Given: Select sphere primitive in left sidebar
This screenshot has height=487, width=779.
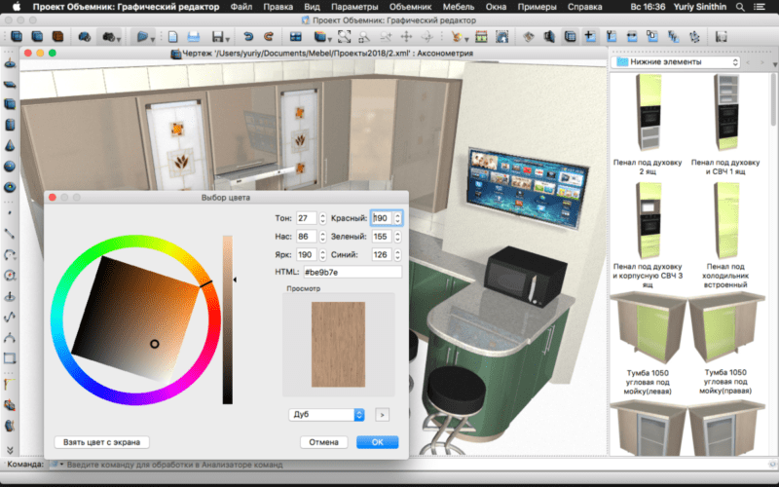Looking at the screenshot, I should point(10,166).
